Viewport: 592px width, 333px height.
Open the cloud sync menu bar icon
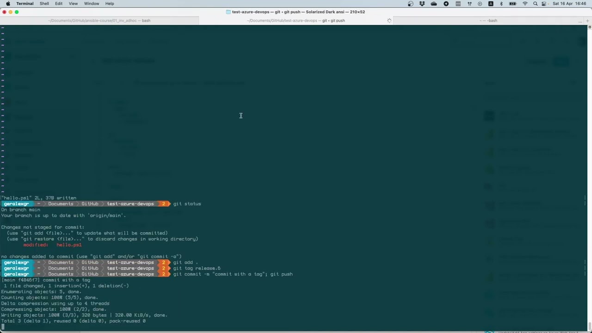434,4
